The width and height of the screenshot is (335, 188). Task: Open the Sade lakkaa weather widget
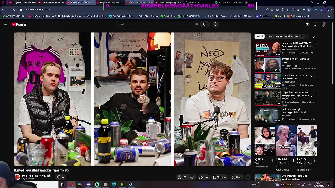pos(284,185)
